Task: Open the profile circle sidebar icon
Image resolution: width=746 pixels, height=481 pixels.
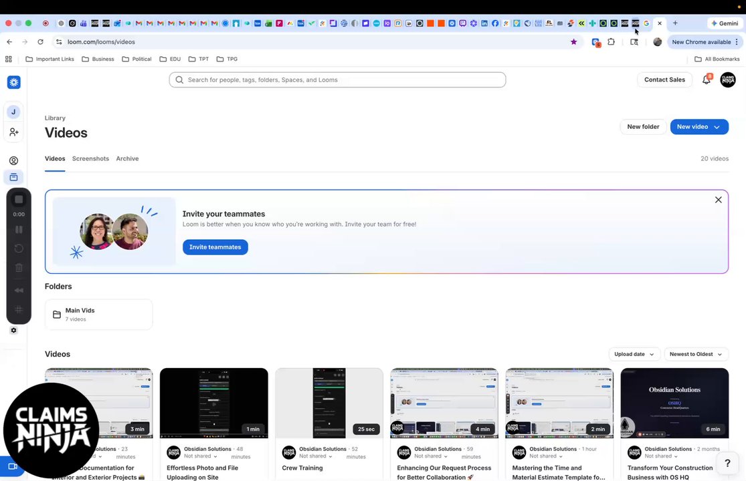Action: [x=14, y=160]
